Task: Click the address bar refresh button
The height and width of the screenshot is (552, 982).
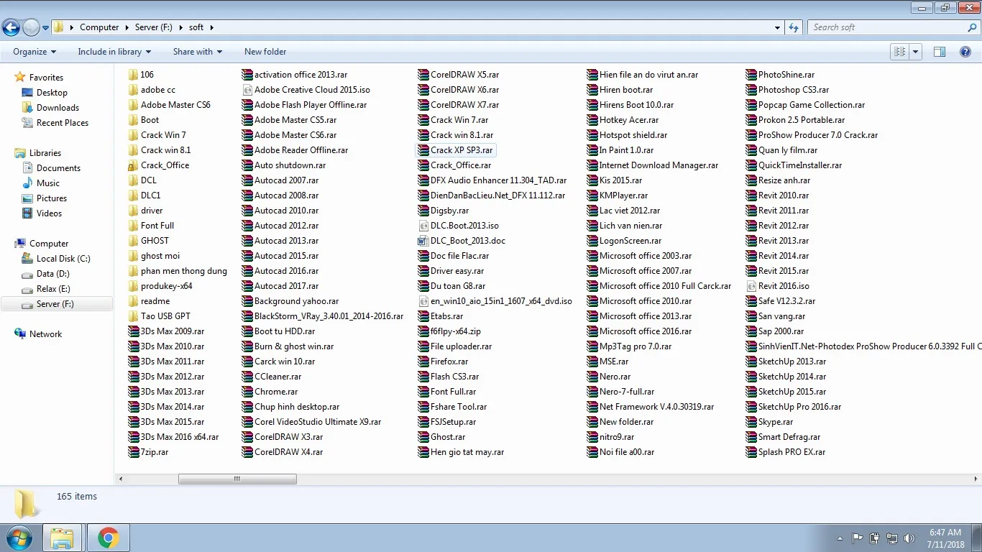Action: tap(794, 27)
